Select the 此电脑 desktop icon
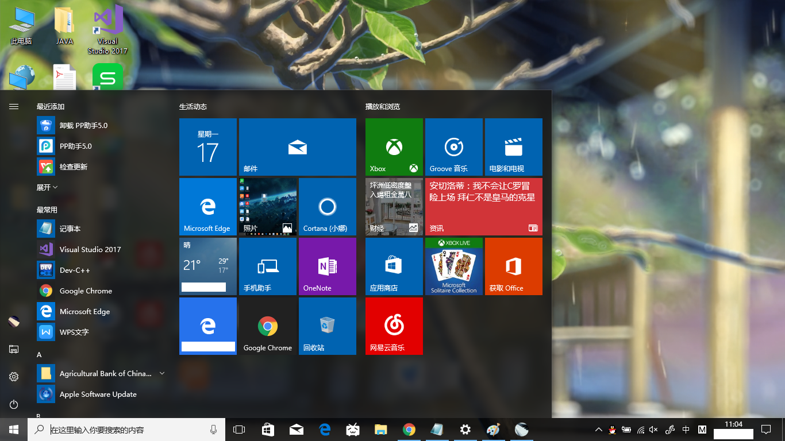Screen dimensions: 785x441 point(21,26)
